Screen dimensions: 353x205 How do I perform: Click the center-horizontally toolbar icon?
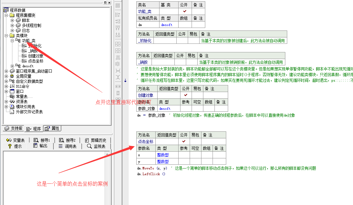click(118, 44)
